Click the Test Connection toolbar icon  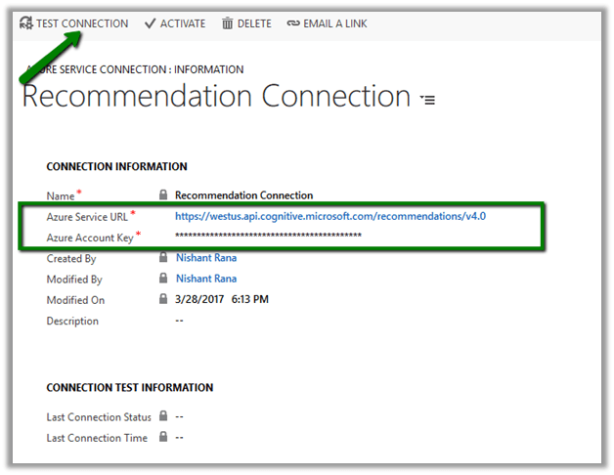(x=25, y=23)
